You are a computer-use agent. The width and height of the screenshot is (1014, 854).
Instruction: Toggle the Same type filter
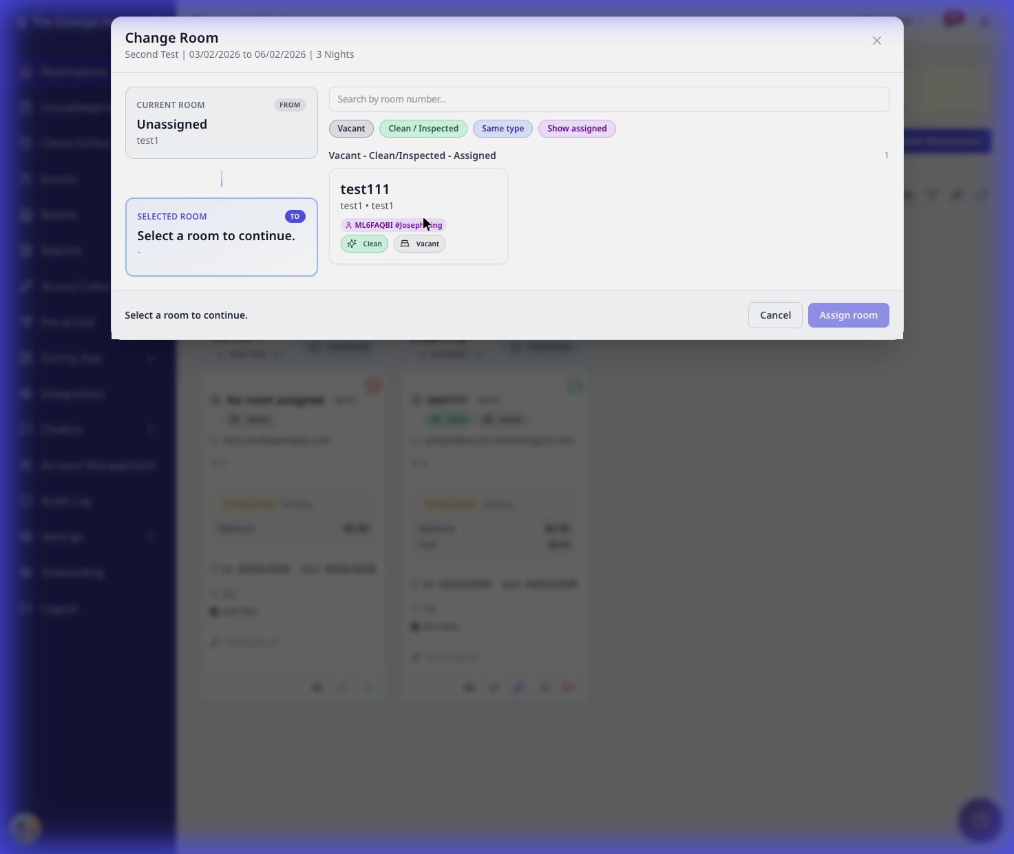pos(503,128)
